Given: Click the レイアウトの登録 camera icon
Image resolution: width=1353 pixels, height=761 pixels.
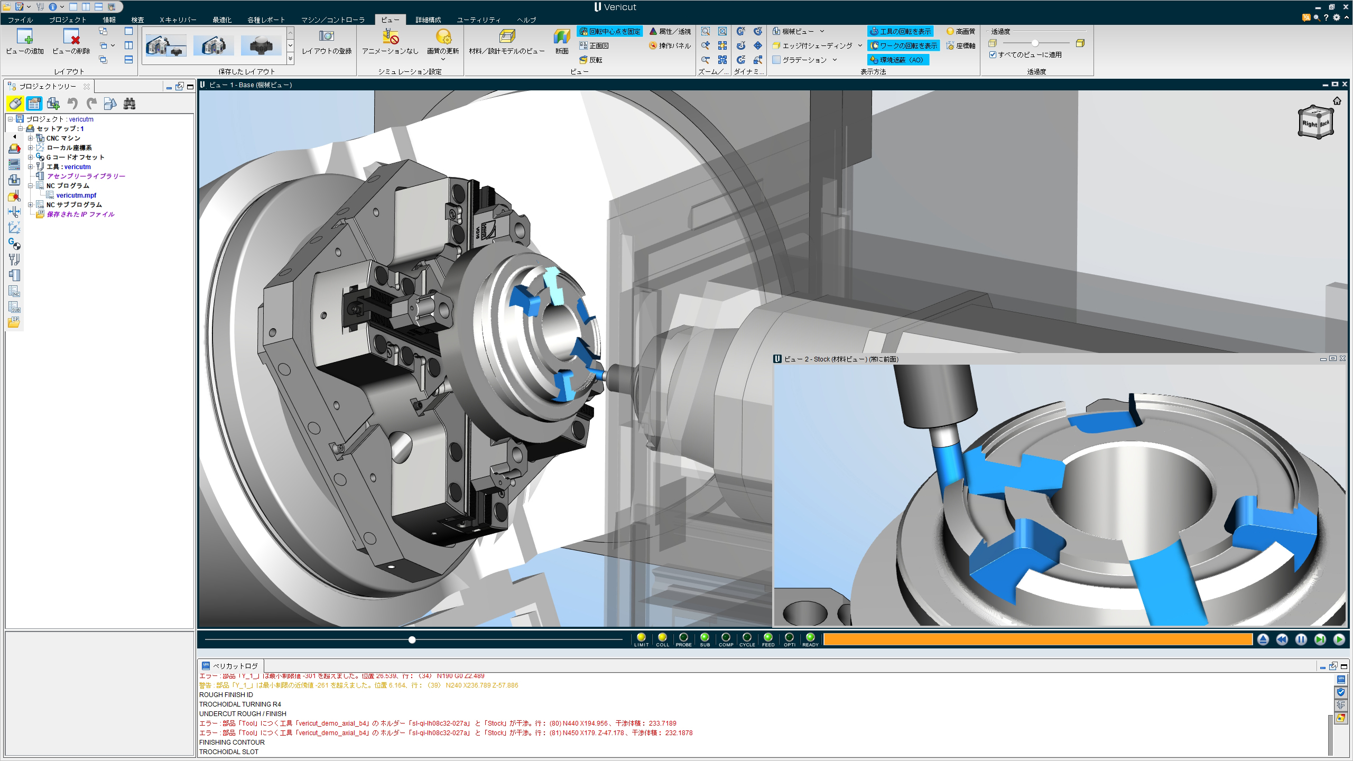Looking at the screenshot, I should 326,36.
